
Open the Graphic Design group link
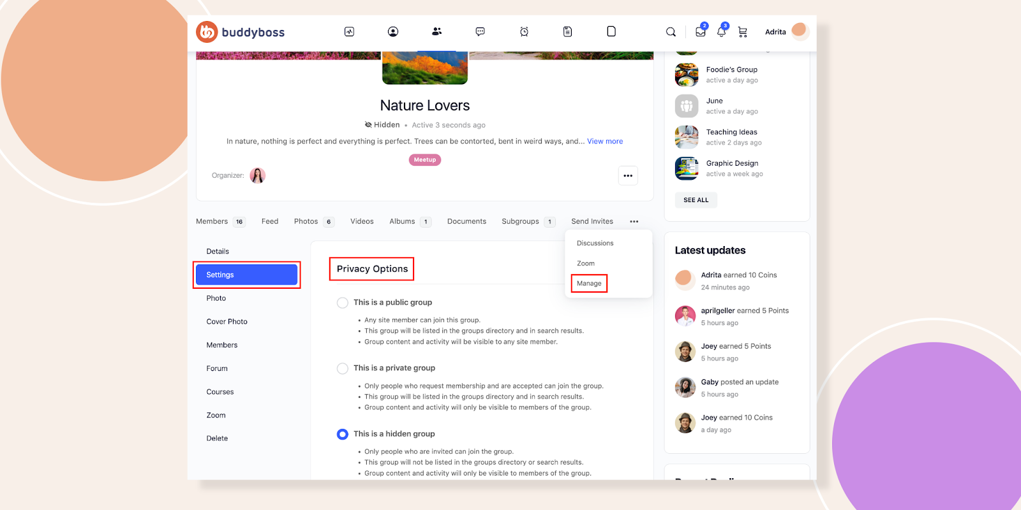[x=732, y=163]
